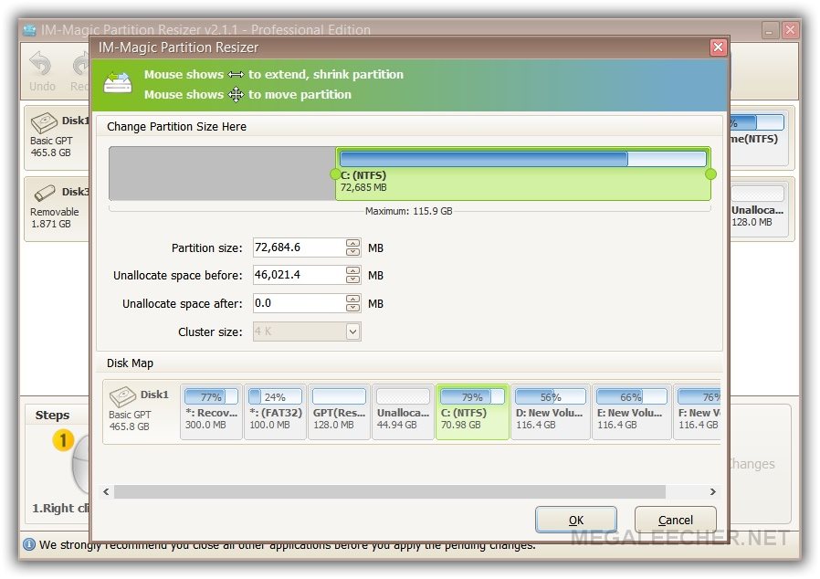Decrease Partition size with down arrow

pos(353,252)
